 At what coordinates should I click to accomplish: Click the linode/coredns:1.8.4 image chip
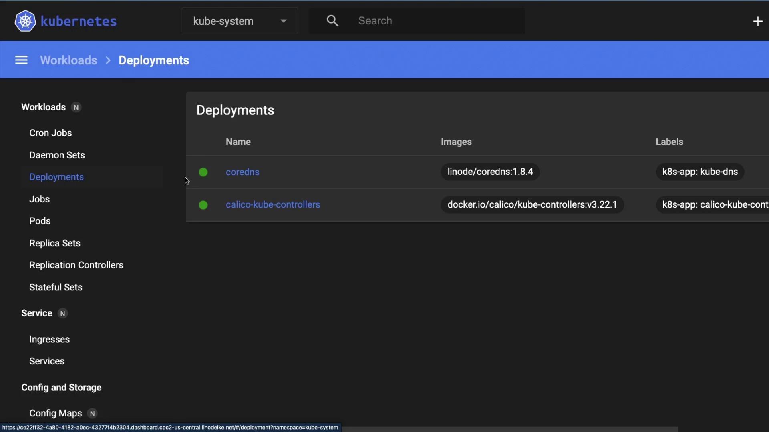tap(490, 172)
